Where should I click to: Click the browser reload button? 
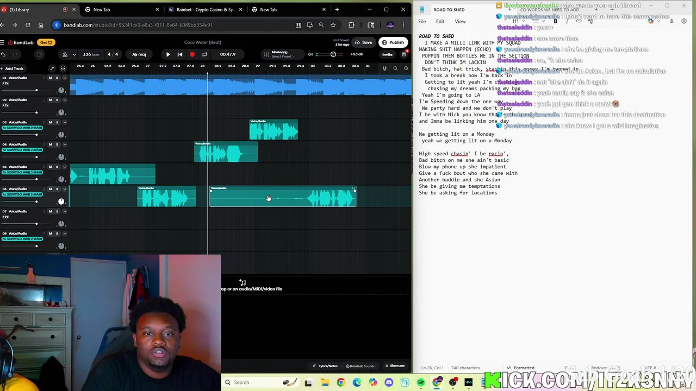click(28, 25)
